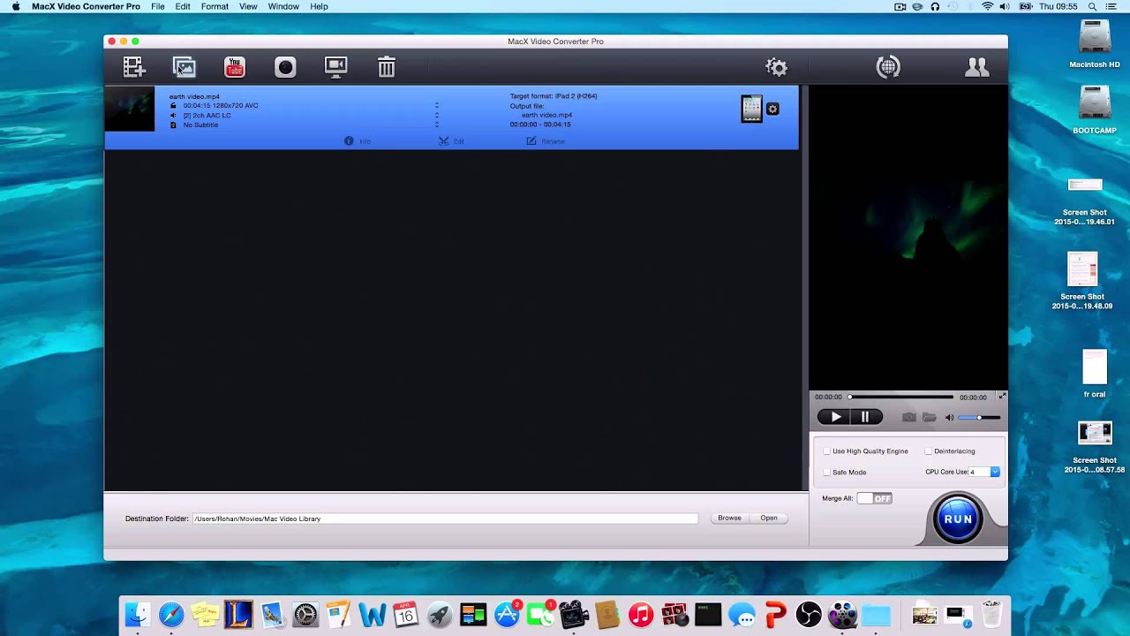Open the Edit menu in menu bar
This screenshot has width=1130, height=636.
(x=183, y=6)
